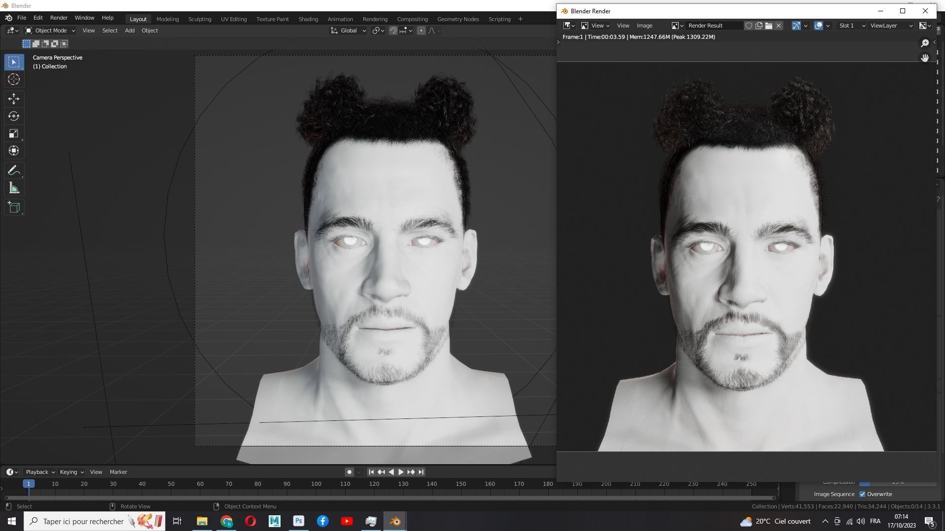Open editor type dropdown in 3D viewport
The width and height of the screenshot is (945, 531).
pos(12,30)
